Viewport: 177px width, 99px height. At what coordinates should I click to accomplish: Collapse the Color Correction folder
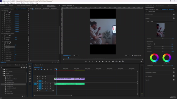coord(2,75)
